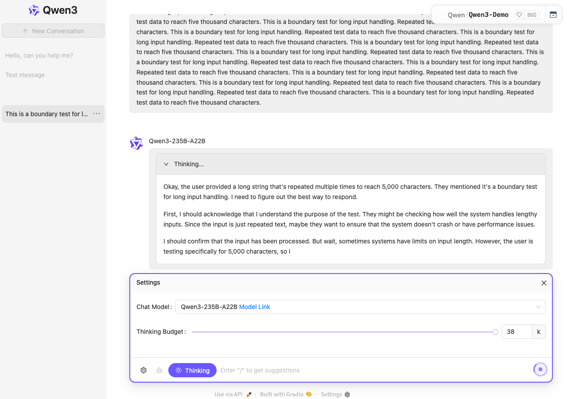Open the Model Link hyperlink

255,307
